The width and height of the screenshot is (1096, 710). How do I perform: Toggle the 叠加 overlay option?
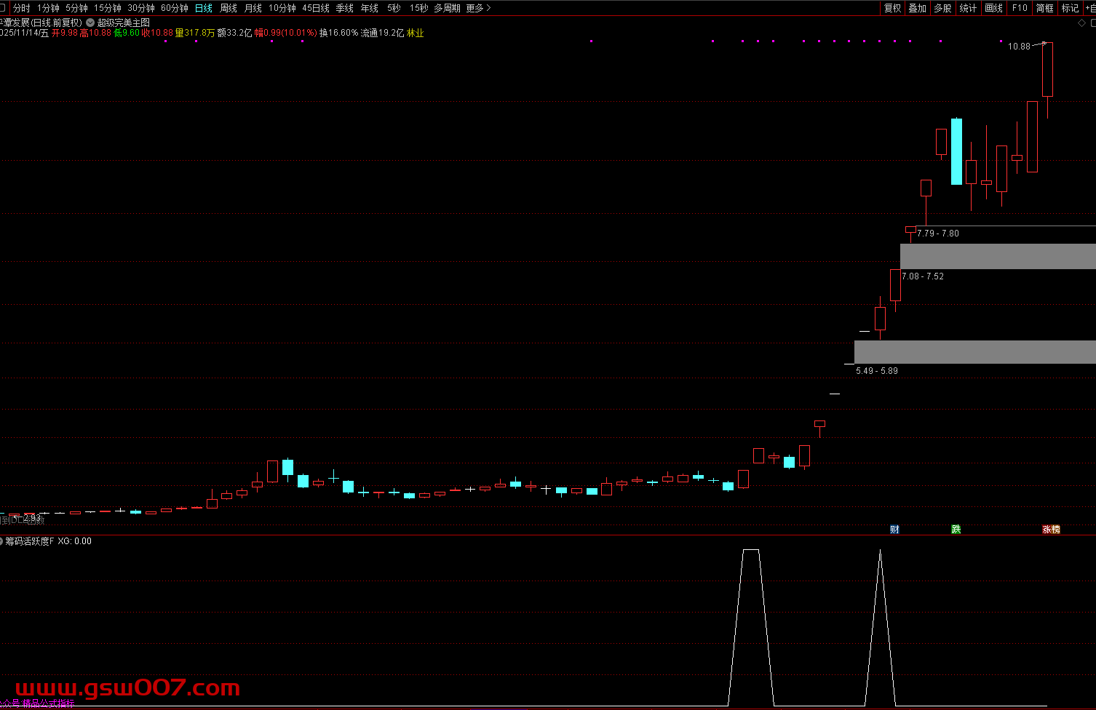click(x=917, y=8)
